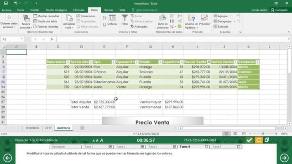Click Conexiones in the ribbon
The image size is (292, 164).
(86, 16)
